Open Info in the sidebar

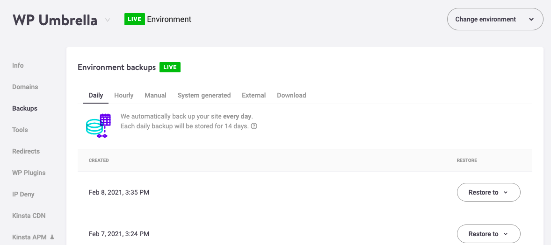(x=18, y=65)
